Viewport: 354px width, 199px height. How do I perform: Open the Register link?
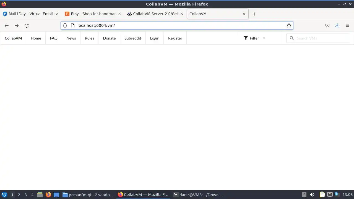coord(175,38)
